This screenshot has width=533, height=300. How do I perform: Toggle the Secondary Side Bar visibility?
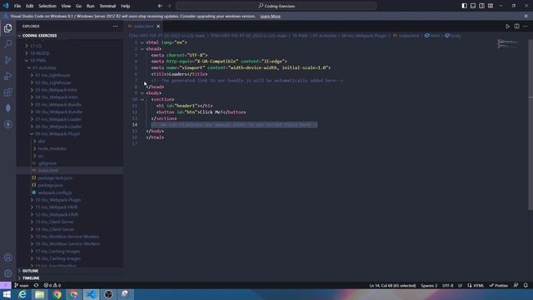click(x=481, y=6)
